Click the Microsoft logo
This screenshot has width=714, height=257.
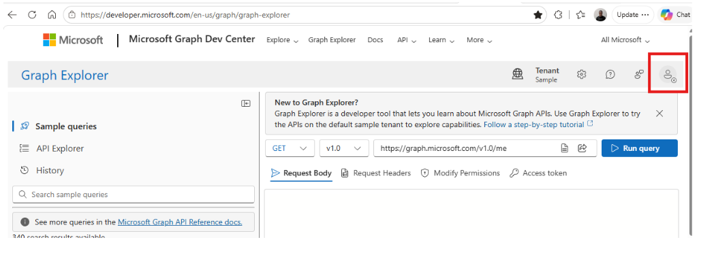point(73,40)
